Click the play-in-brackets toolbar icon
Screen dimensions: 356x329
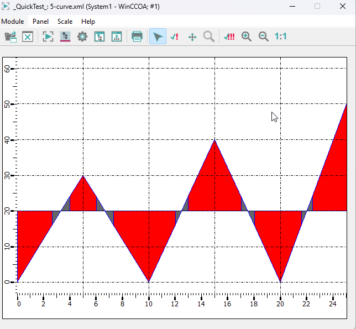48,37
